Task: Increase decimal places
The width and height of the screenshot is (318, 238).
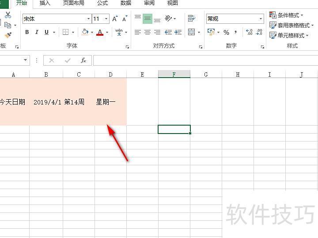Action: coord(249,32)
